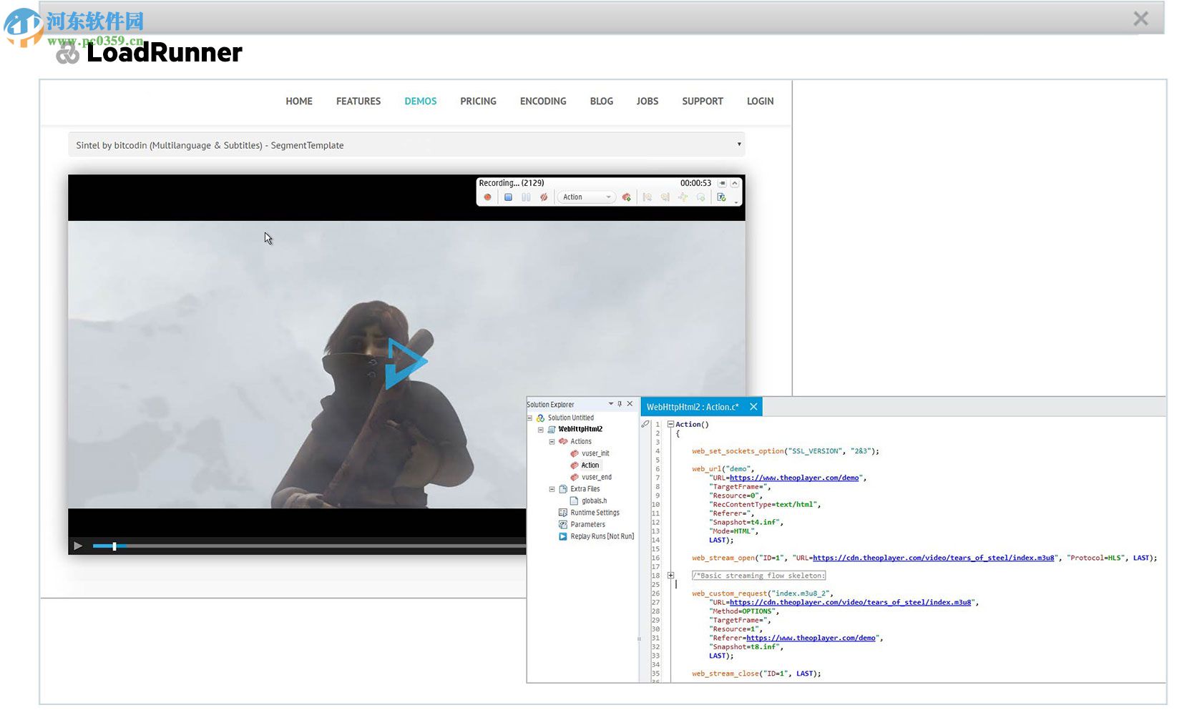Stop recording with the blue square button
The image size is (1202, 715).
coord(508,197)
